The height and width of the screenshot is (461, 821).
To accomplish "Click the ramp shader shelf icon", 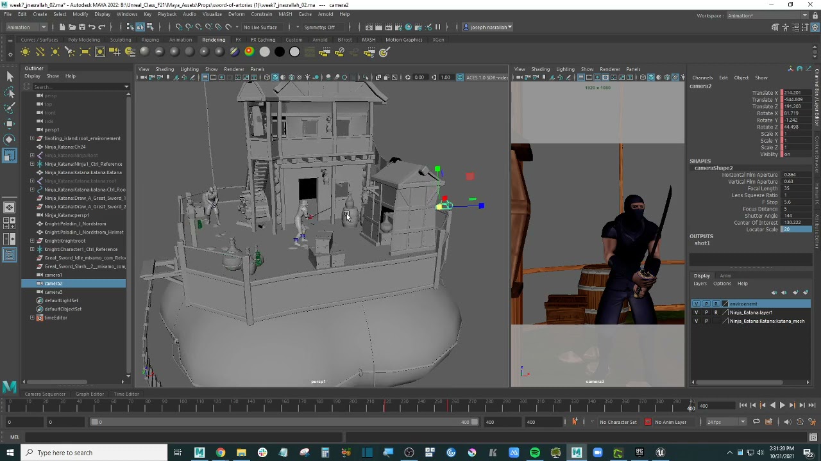I will (x=250, y=52).
